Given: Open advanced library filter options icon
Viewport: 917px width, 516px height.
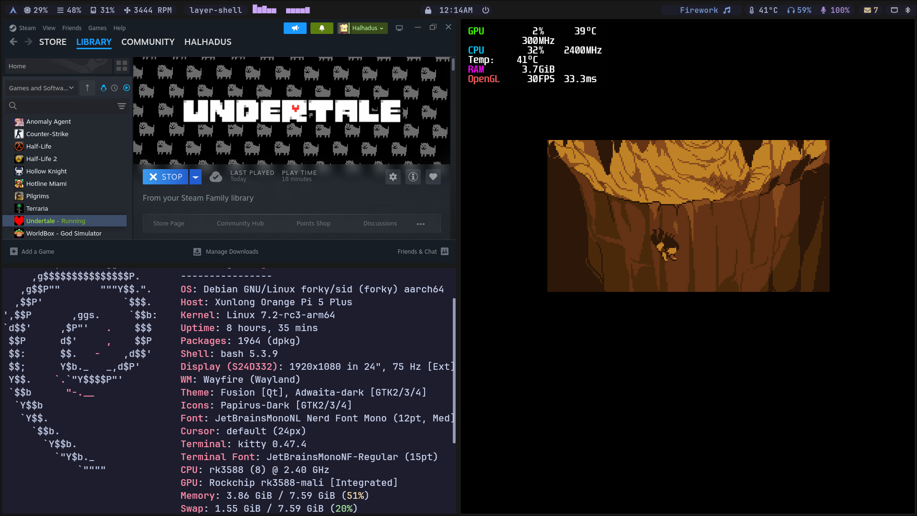Looking at the screenshot, I should pos(122,106).
